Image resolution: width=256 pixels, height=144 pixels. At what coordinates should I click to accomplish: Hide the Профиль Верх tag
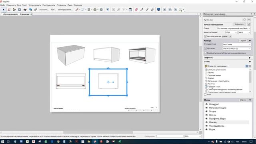pos(206,118)
